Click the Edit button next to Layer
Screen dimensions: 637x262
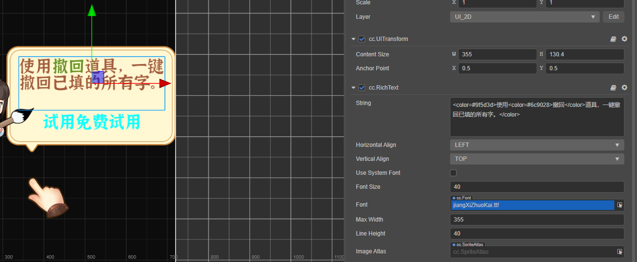(613, 17)
